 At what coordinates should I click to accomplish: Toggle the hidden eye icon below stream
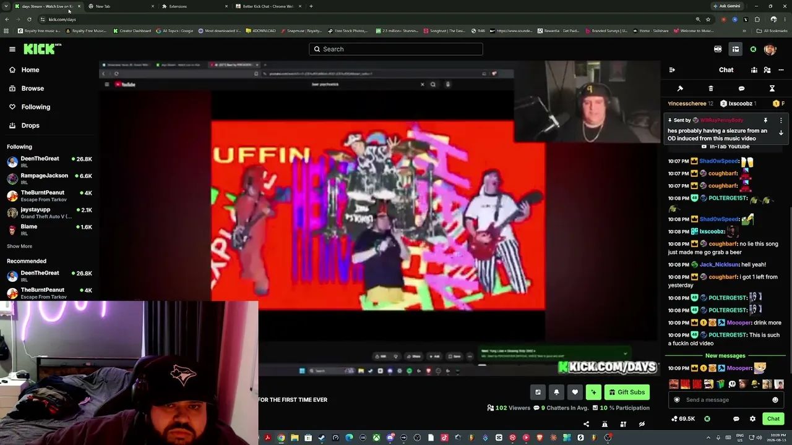pyautogui.click(x=642, y=424)
